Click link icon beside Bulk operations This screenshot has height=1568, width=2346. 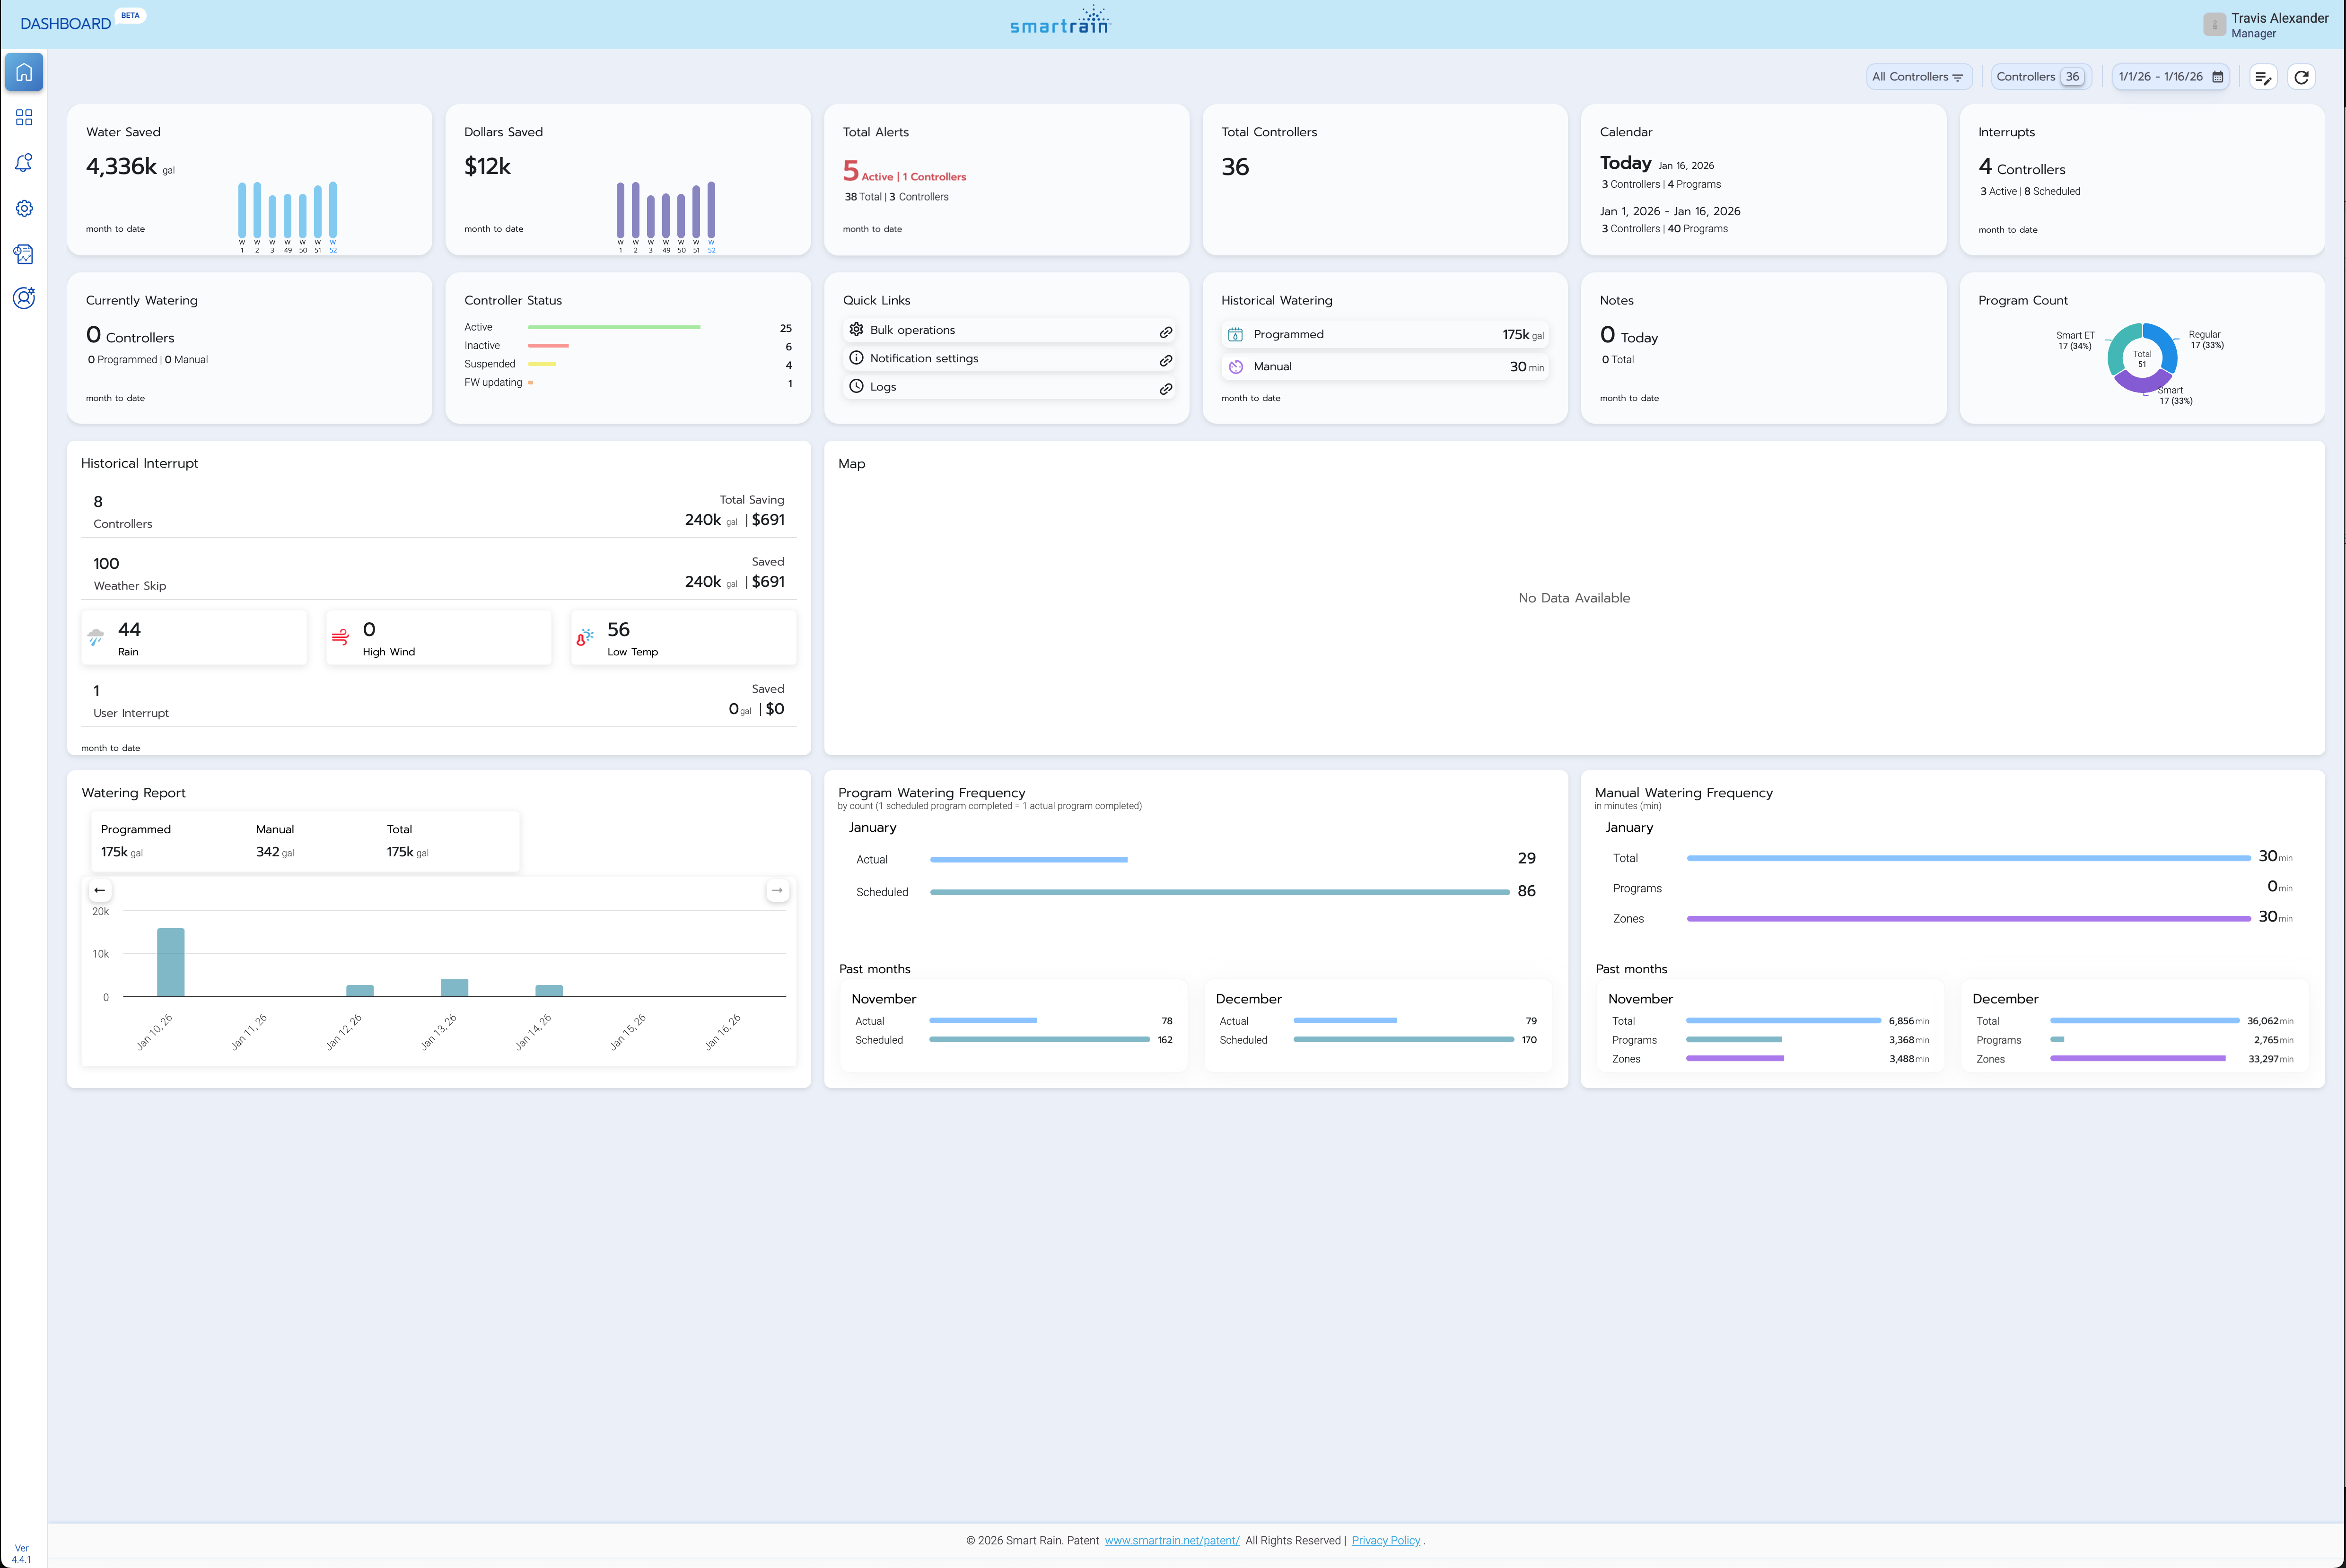pyautogui.click(x=1165, y=331)
